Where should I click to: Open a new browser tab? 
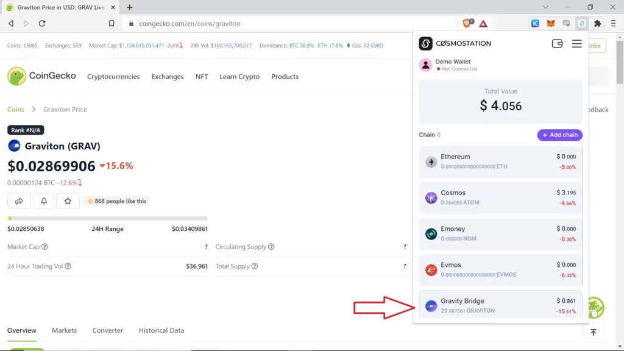click(130, 7)
